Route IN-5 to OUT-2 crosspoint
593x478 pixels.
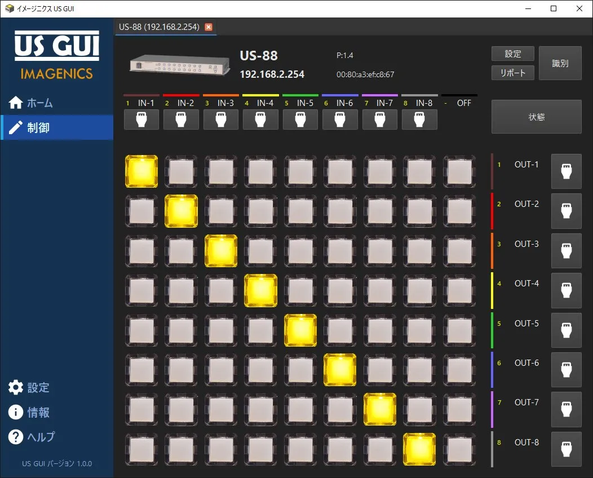click(300, 211)
